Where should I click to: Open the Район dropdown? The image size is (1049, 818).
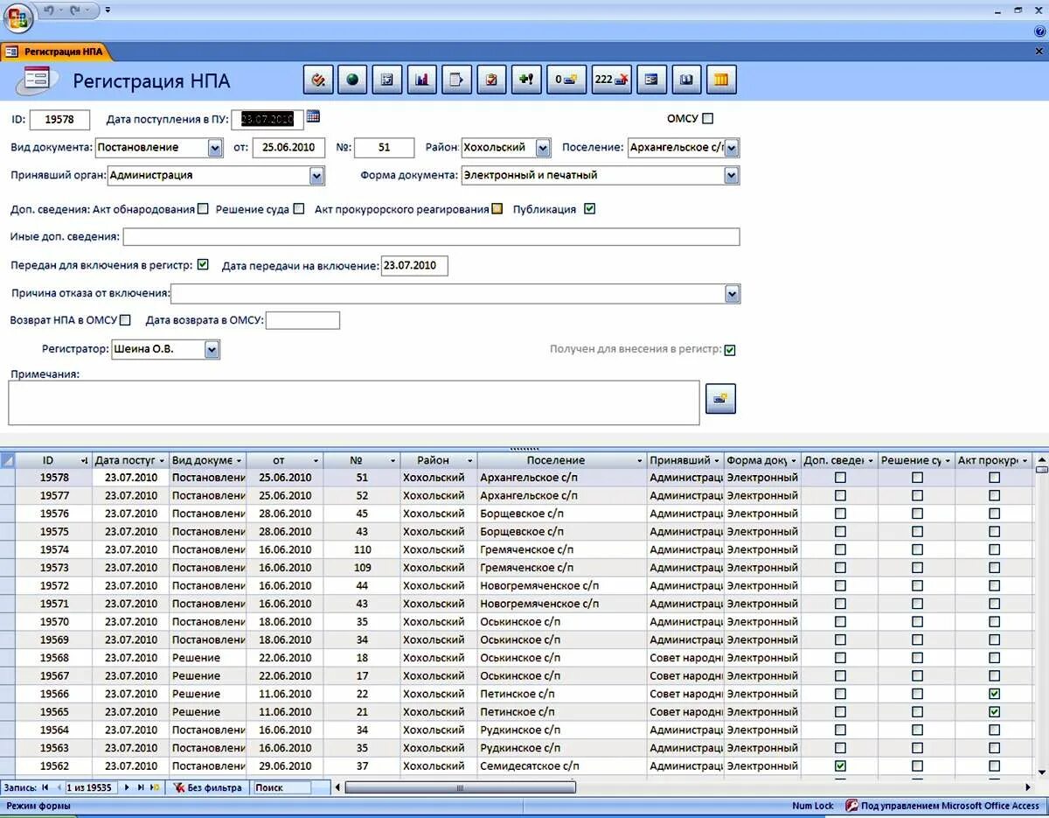coord(543,148)
